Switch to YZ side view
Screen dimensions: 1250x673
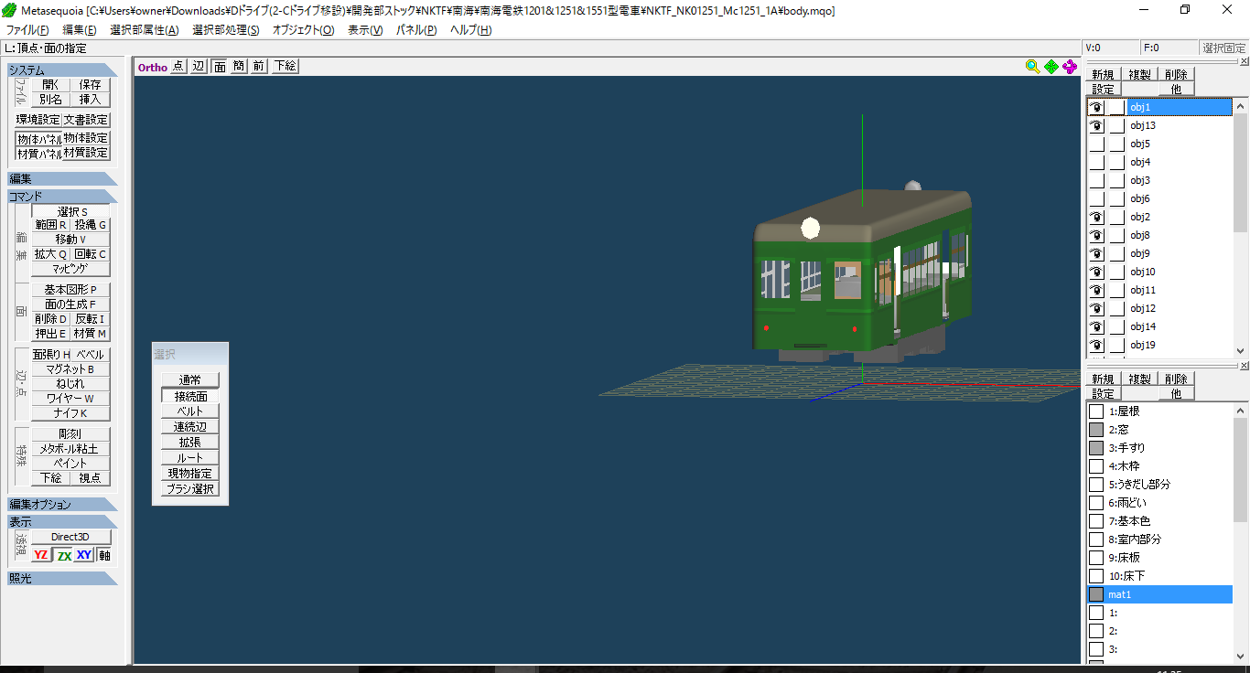click(x=41, y=555)
